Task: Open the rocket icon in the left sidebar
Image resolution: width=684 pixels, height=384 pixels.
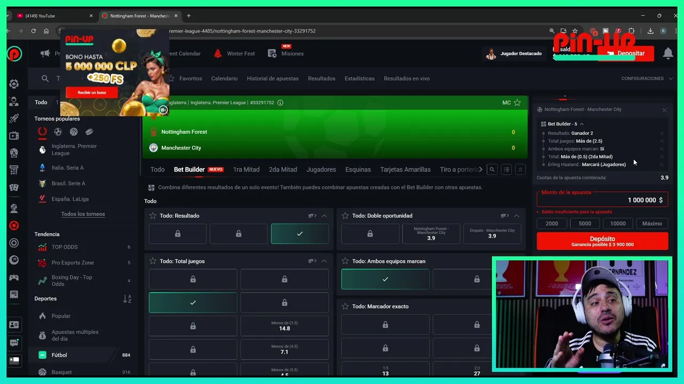Action: [x=14, y=118]
